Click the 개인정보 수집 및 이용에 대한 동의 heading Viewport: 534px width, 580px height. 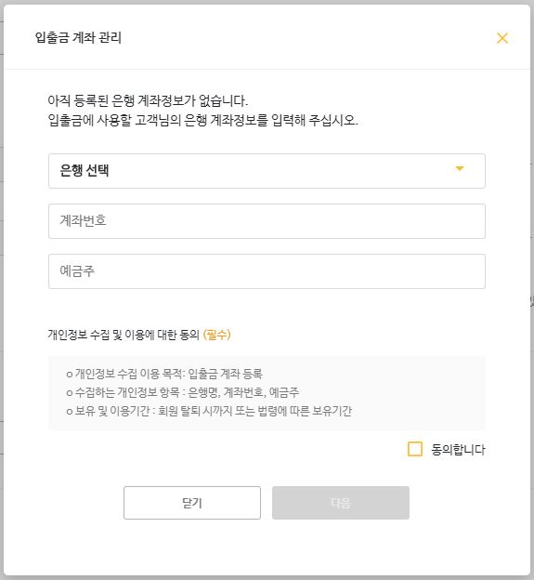click(x=124, y=335)
